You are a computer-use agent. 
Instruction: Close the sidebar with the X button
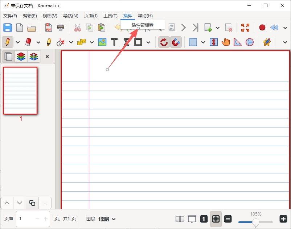(x=47, y=57)
